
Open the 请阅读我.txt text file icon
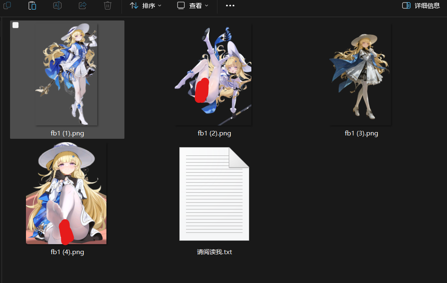pos(214,194)
